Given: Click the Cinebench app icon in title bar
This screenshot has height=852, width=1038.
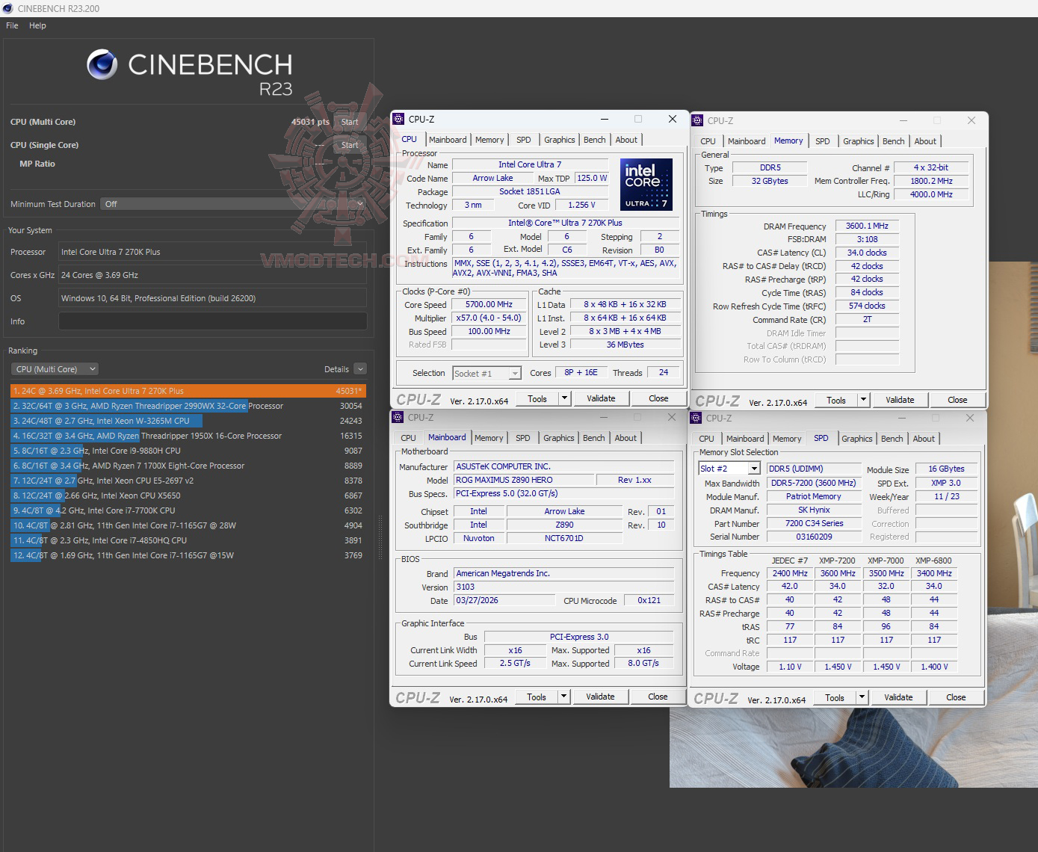Looking at the screenshot, I should click(7, 8).
